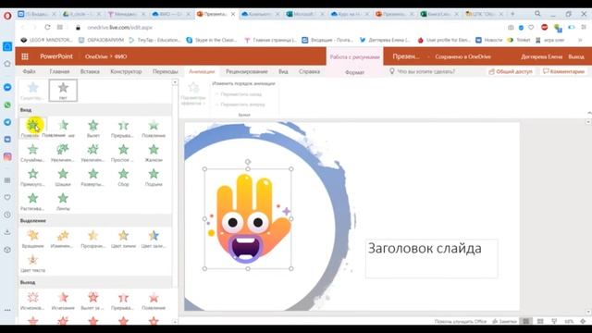The width and height of the screenshot is (592, 333).
Task: Apply the 'Цвет линии' emphasis animation
Action: click(123, 239)
